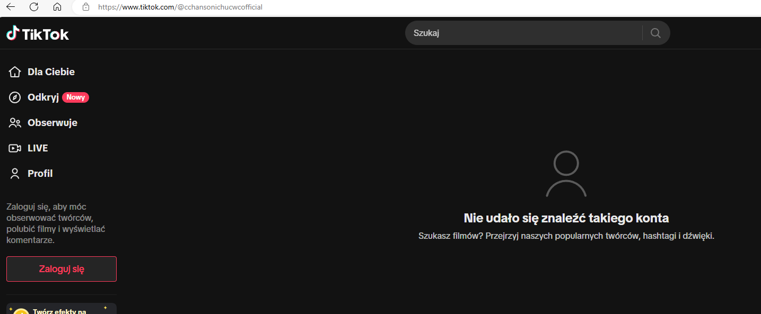Select the people icon beside Obserwuje
Screen dimensions: 761x314
point(15,123)
